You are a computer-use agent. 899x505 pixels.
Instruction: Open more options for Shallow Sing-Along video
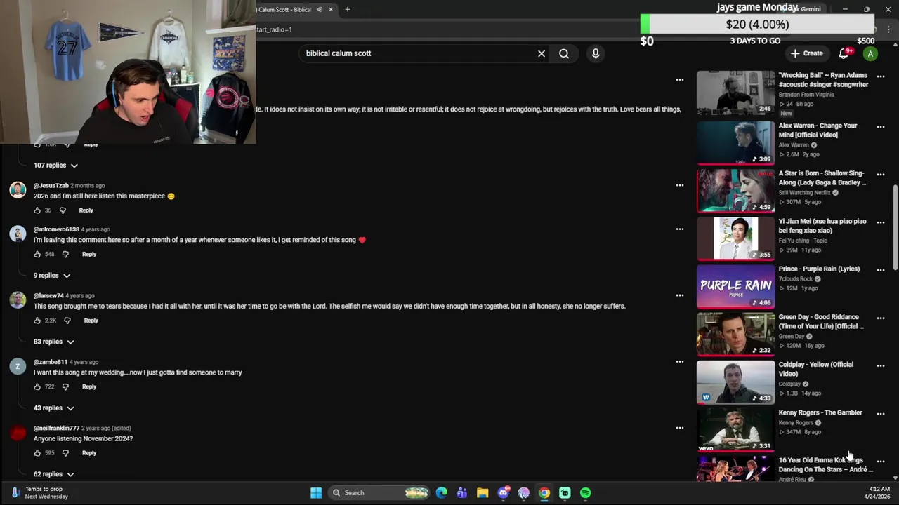[881, 175]
